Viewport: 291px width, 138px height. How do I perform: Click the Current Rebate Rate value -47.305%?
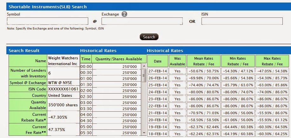pyautogui.click(x=63, y=117)
